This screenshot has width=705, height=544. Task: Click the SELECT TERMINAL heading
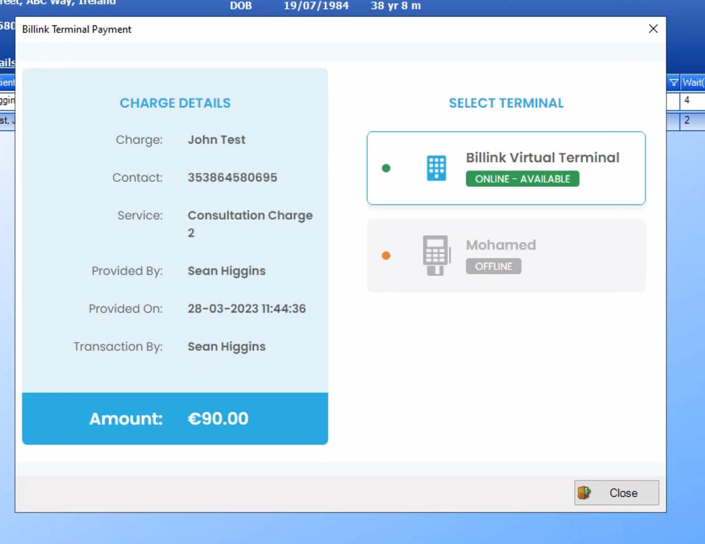click(506, 103)
